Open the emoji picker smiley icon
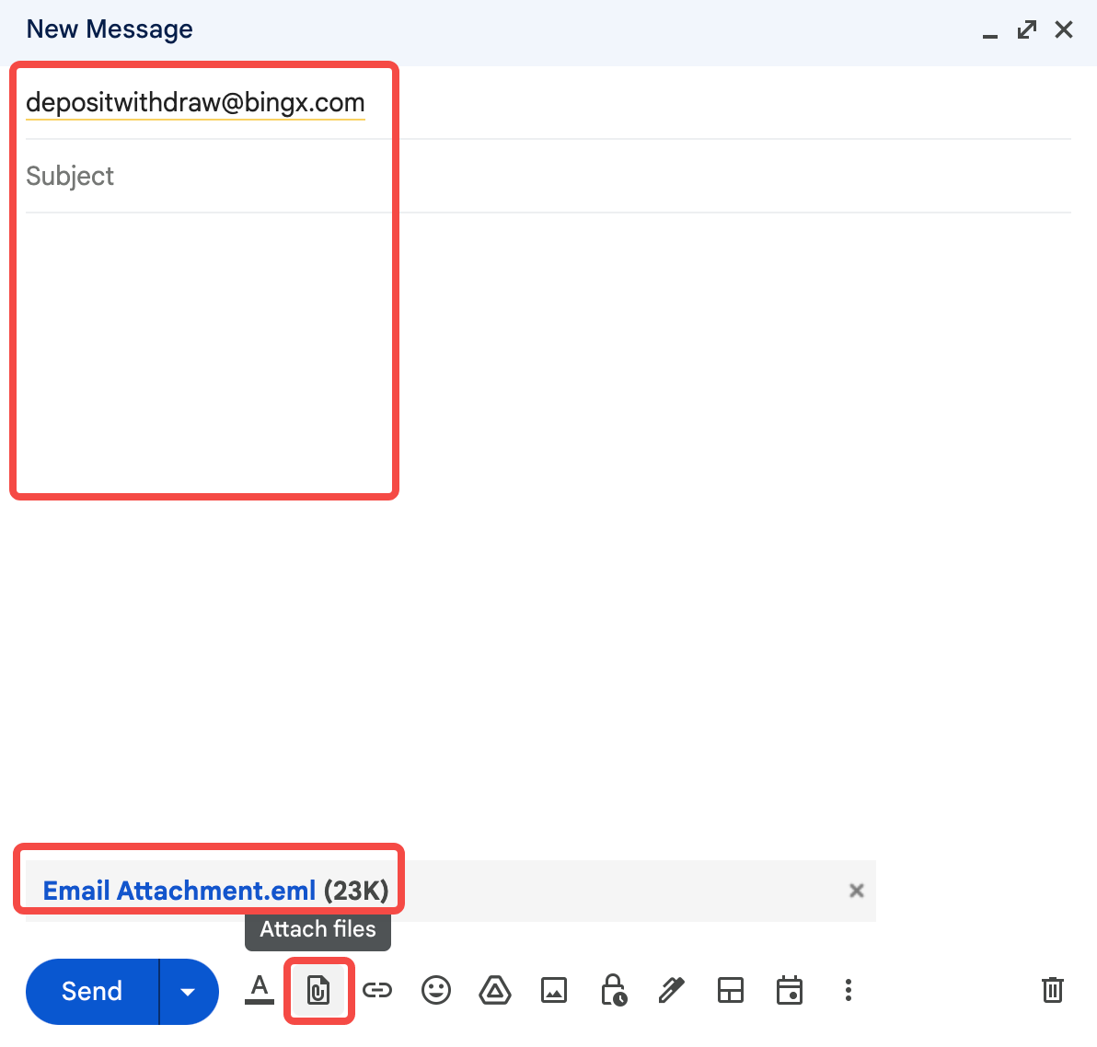 (436, 991)
